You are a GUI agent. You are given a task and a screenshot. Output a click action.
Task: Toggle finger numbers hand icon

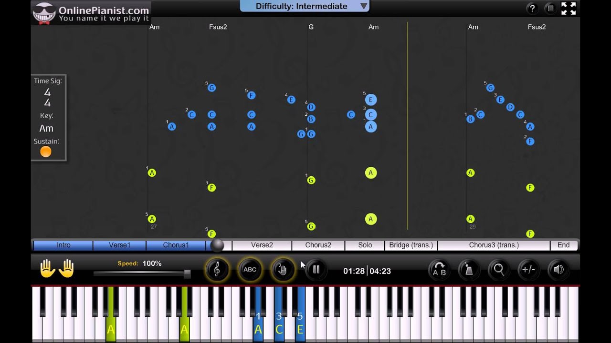click(283, 270)
